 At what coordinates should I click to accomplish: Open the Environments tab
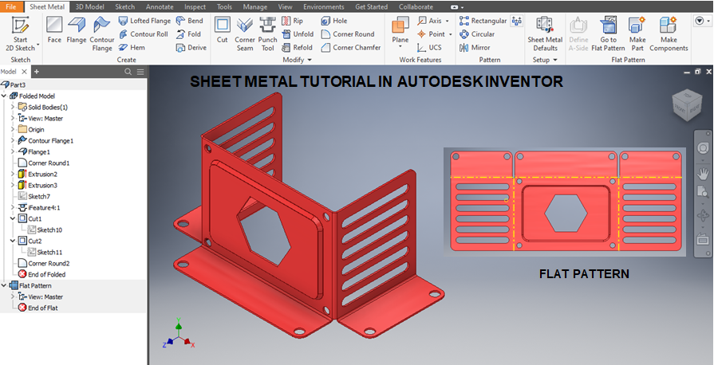[325, 7]
